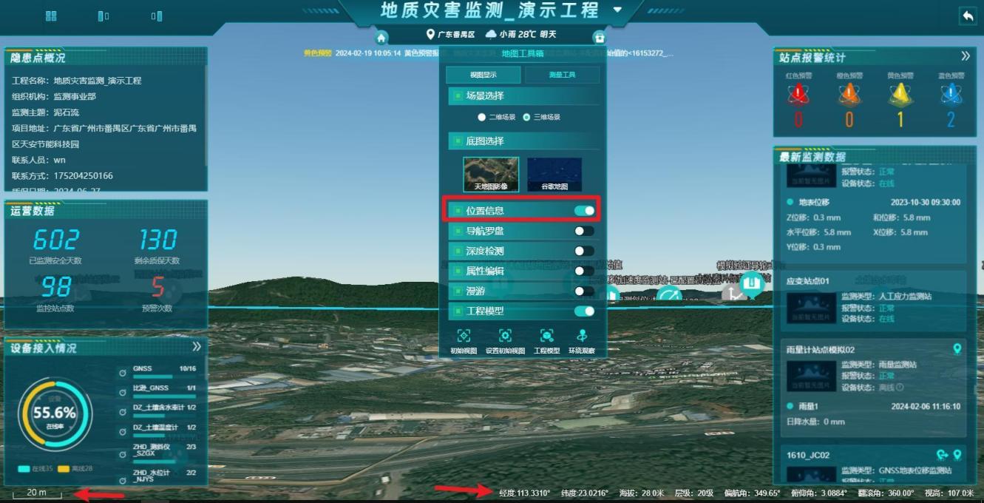Switch to the 测量工具 tab
Screen dimensions: 984x503
pyautogui.click(x=562, y=75)
